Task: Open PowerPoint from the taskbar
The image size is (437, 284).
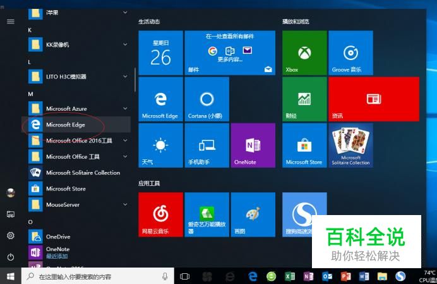Action: tap(345, 276)
